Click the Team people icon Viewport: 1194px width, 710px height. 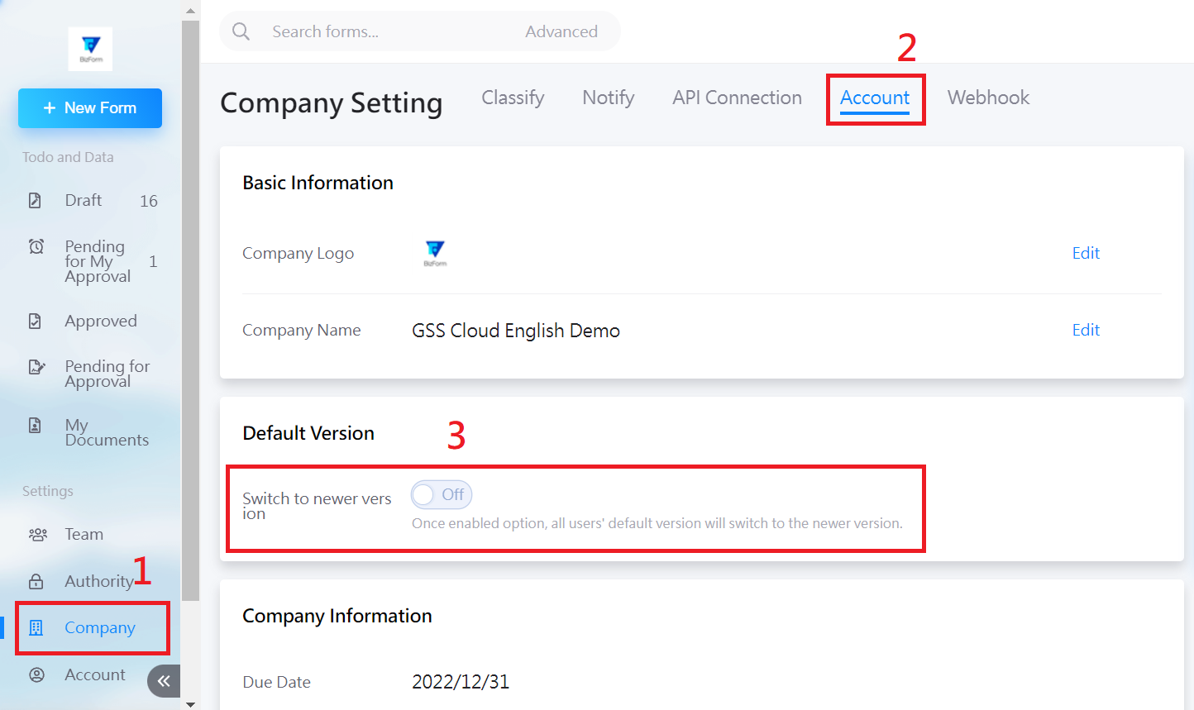click(x=37, y=535)
